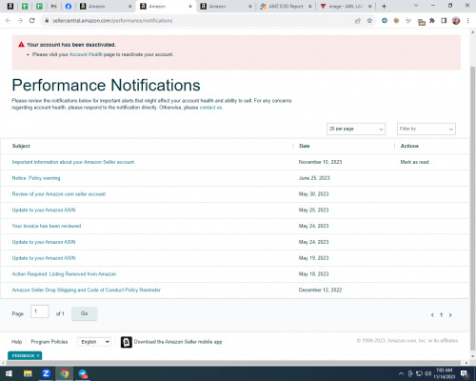Select page 1 in pagination
Image resolution: width=476 pixels, height=381 pixels.
click(441, 315)
